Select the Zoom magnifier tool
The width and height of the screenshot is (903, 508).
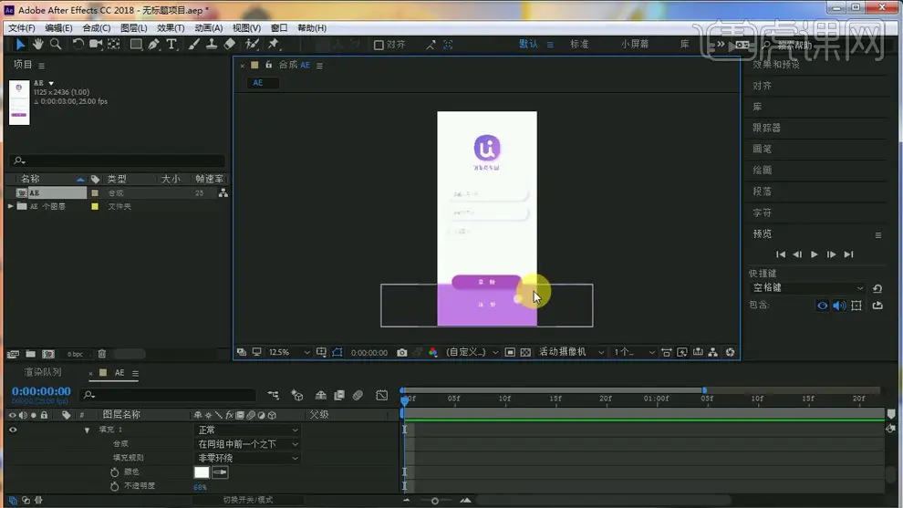tap(56, 44)
